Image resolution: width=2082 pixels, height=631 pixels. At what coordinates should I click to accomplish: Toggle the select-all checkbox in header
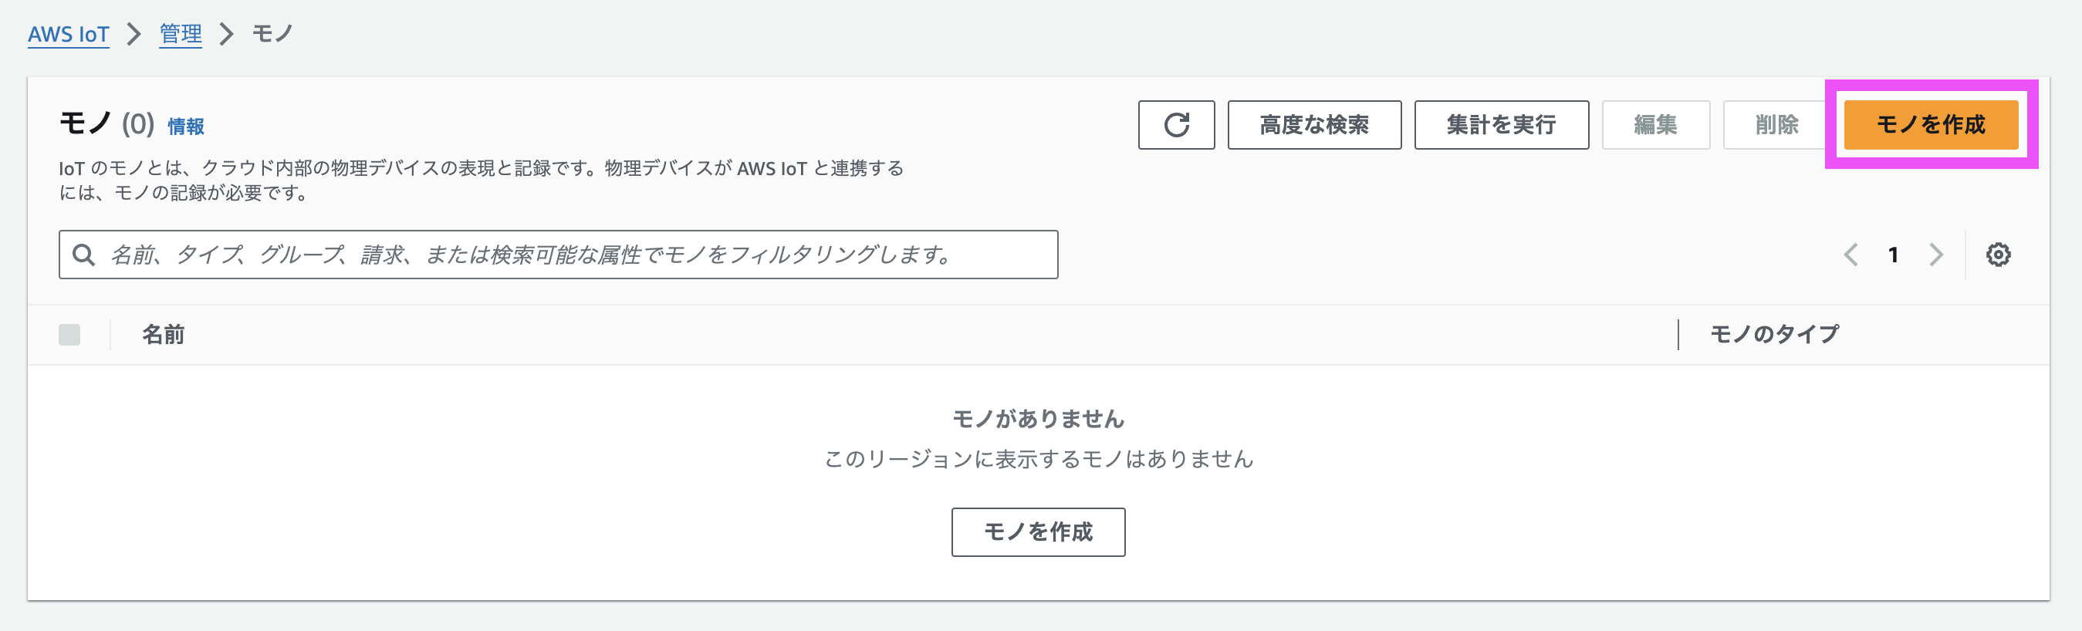[69, 335]
